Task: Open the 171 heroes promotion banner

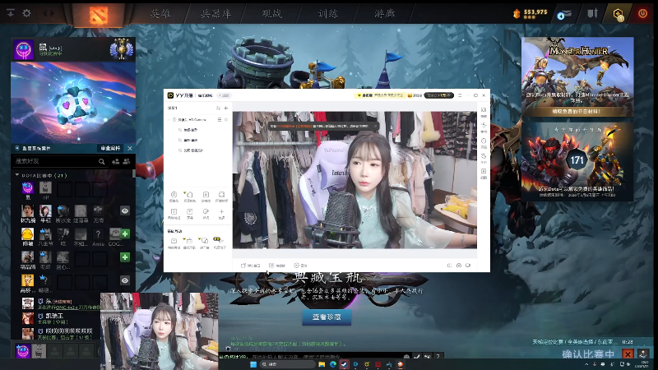Action: click(x=577, y=161)
